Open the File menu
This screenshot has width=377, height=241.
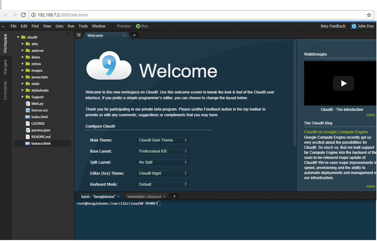click(14, 26)
